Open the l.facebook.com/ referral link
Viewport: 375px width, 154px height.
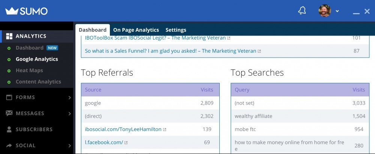click(104, 142)
